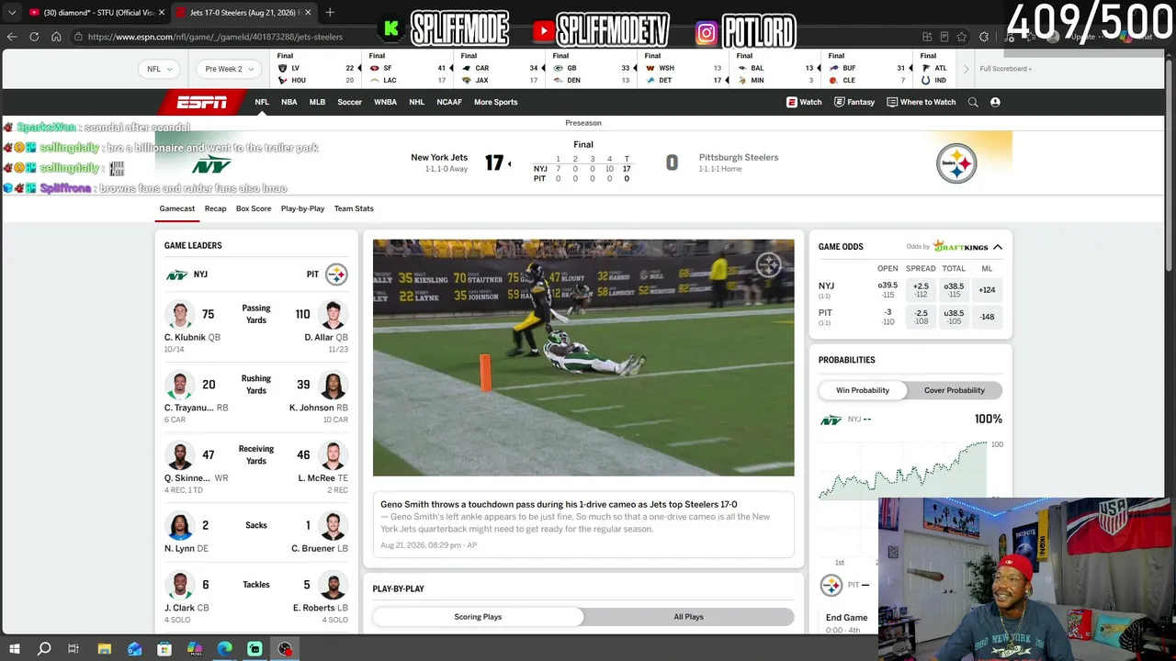Open the tab search dropdown arrow
This screenshot has height=661, width=1176.
tap(12, 13)
